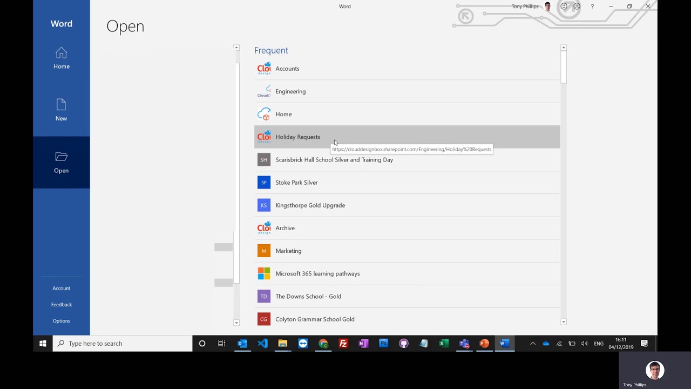Click the ENG language indicator
This screenshot has height=389, width=691.
point(599,343)
